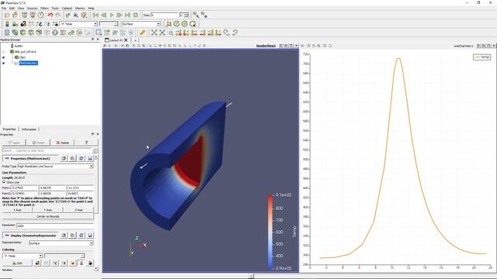Toggle the loop animation icon
This screenshot has height=279, width=497.
tap(136, 15)
